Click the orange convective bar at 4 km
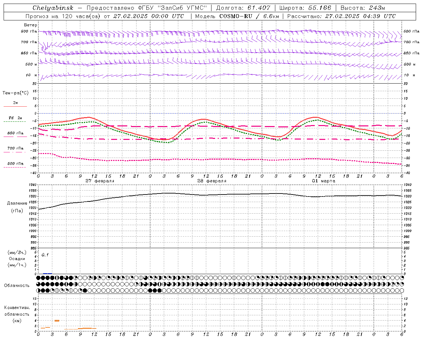 point(57,321)
